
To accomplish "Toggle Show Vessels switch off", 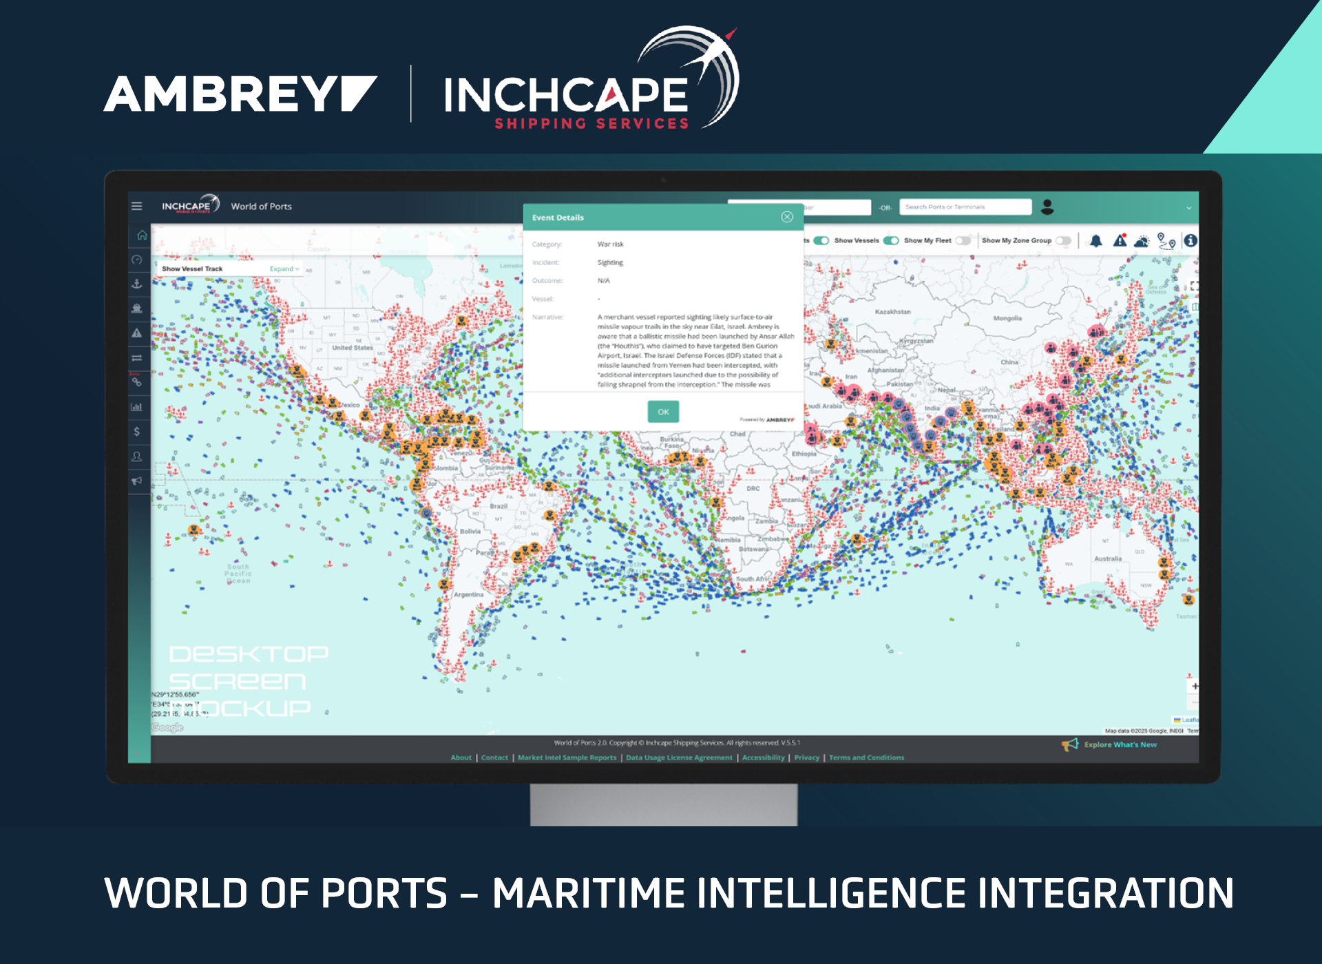I will [x=891, y=240].
